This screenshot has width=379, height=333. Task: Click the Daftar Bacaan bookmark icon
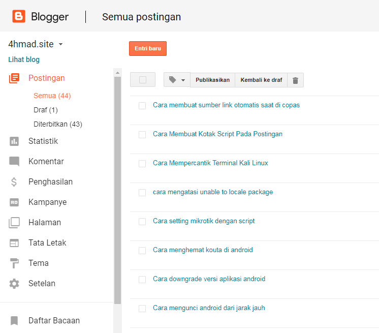[x=14, y=321]
